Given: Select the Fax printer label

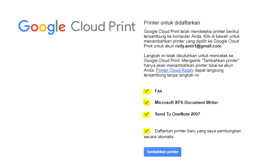Looking at the screenshot, I should pyautogui.click(x=158, y=91).
